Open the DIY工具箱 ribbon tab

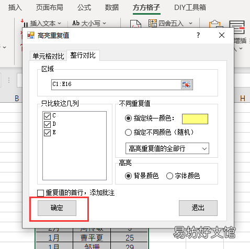[x=190, y=7]
